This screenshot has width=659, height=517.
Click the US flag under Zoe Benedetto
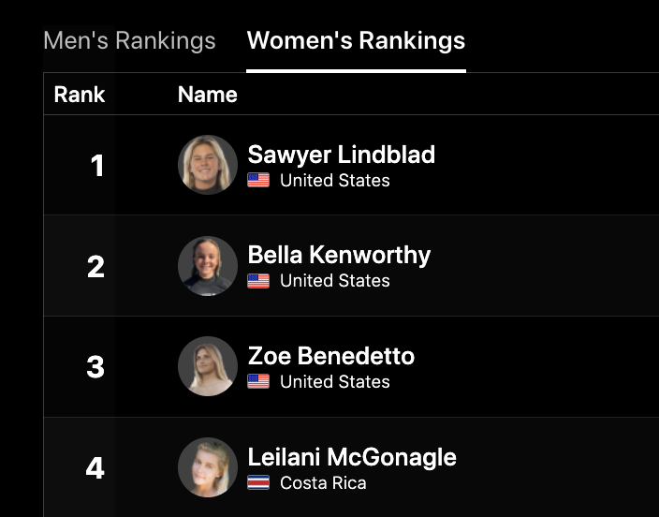pyautogui.click(x=258, y=382)
